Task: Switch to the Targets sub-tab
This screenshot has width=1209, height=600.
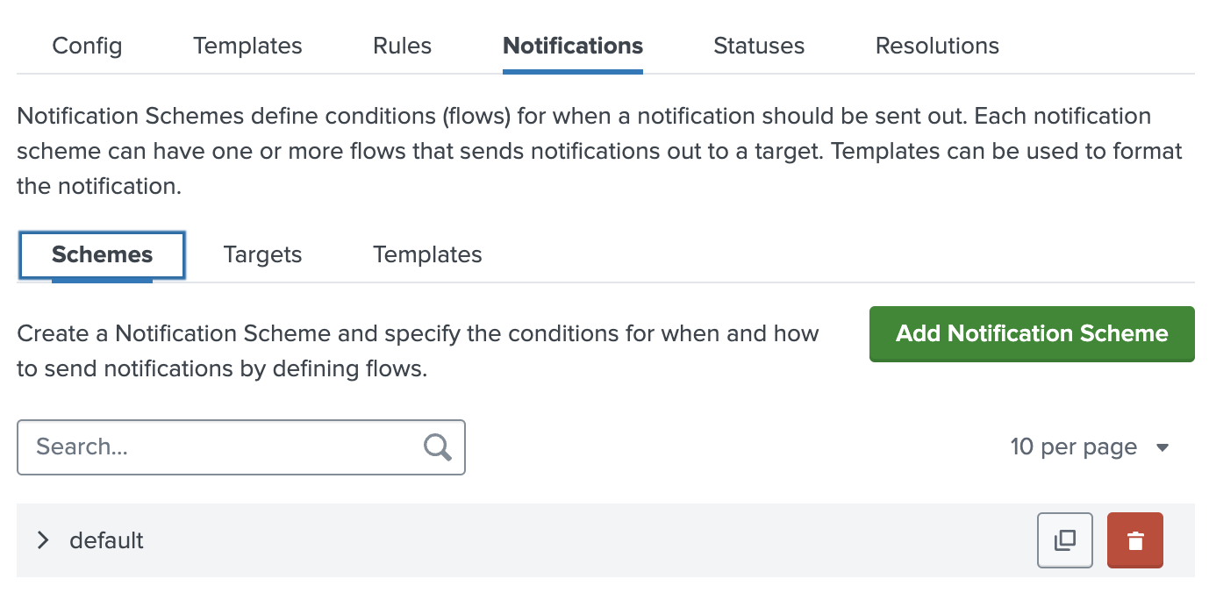Action: pyautogui.click(x=262, y=254)
